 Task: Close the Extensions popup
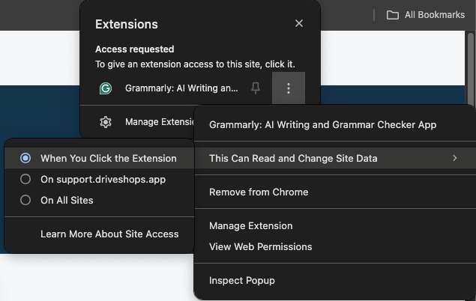[x=299, y=23]
